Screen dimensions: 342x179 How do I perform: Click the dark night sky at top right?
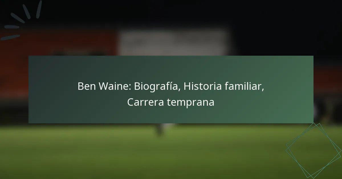[x=285, y=23]
